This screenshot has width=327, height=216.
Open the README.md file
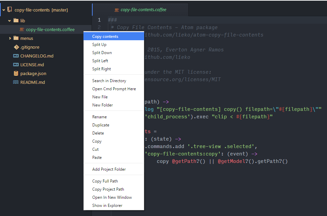click(x=33, y=82)
